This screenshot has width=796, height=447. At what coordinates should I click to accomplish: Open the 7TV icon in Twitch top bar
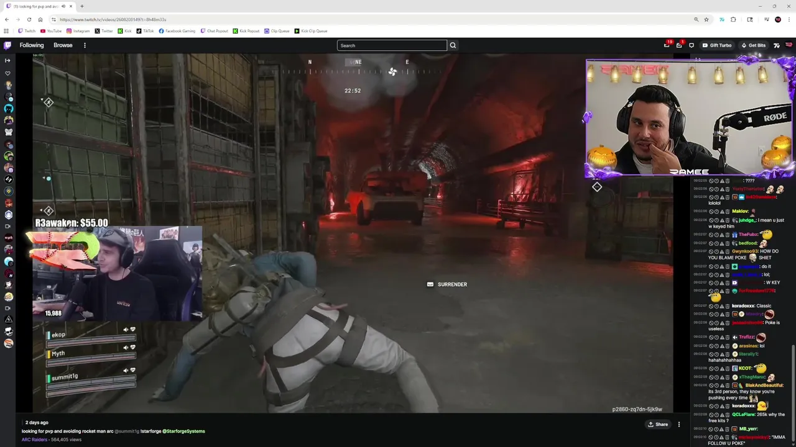click(x=776, y=45)
